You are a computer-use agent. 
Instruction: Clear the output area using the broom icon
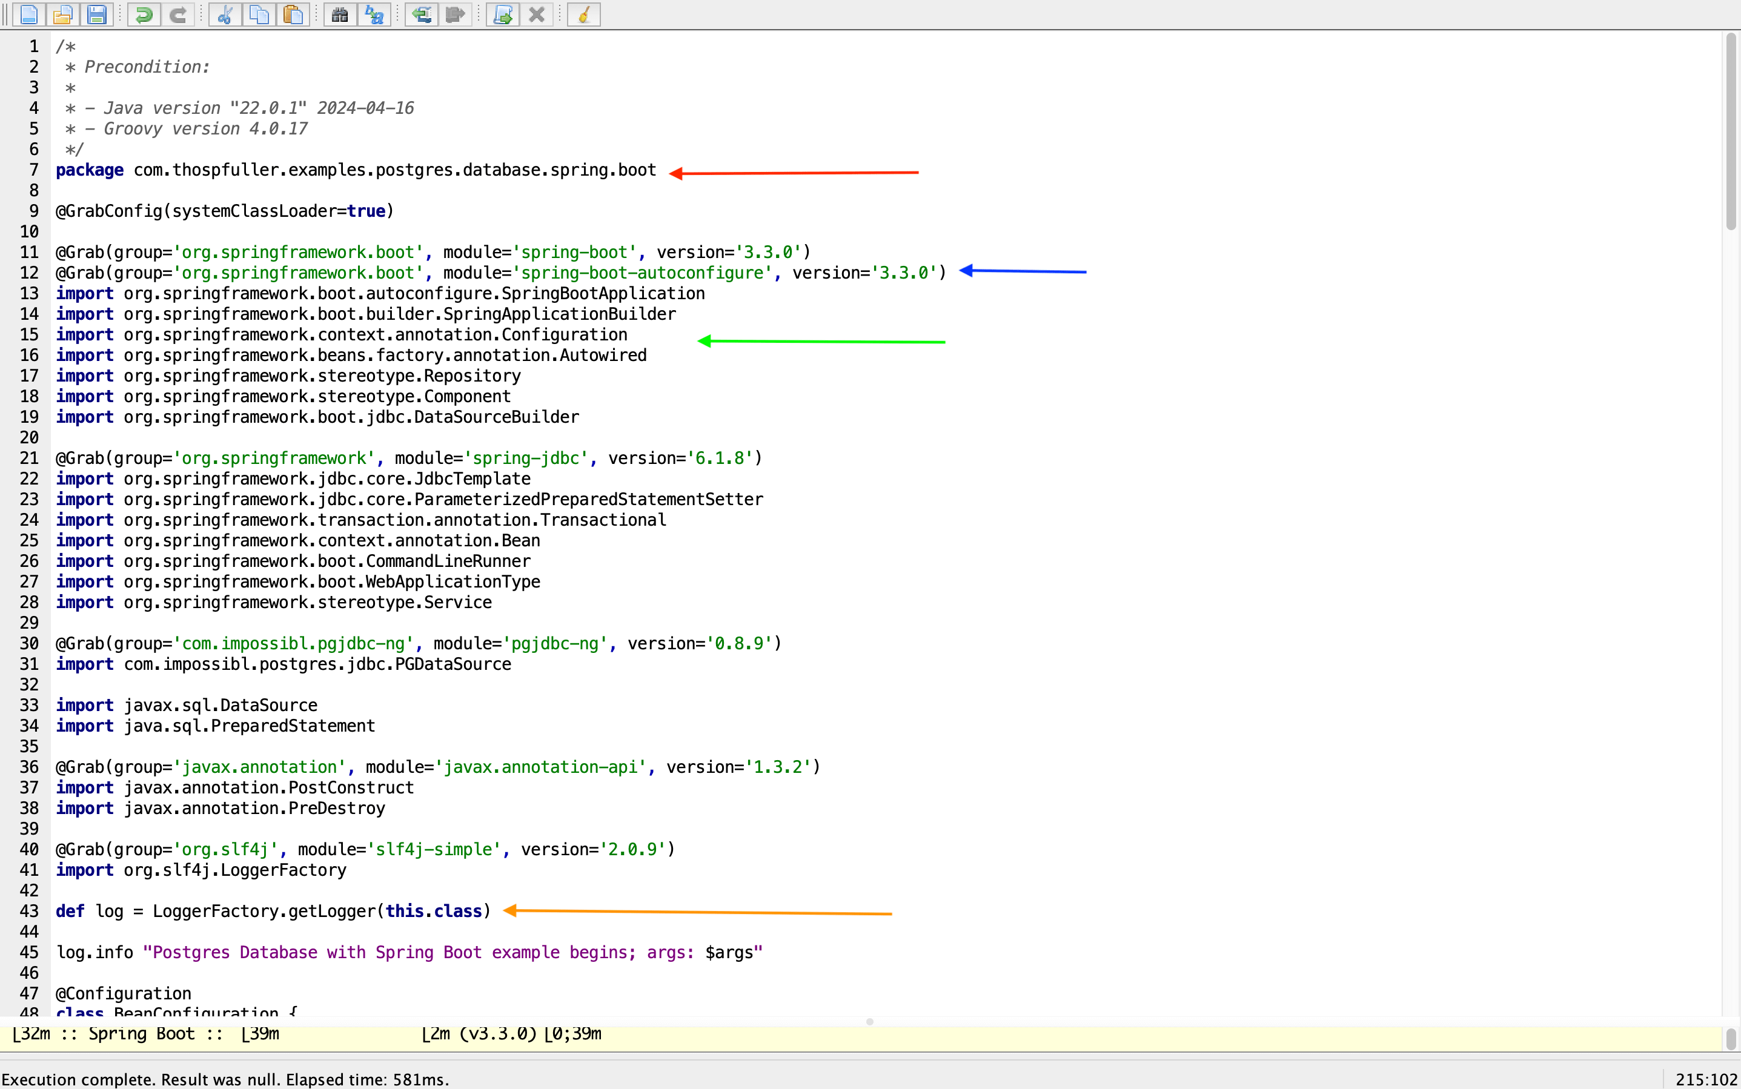point(583,15)
